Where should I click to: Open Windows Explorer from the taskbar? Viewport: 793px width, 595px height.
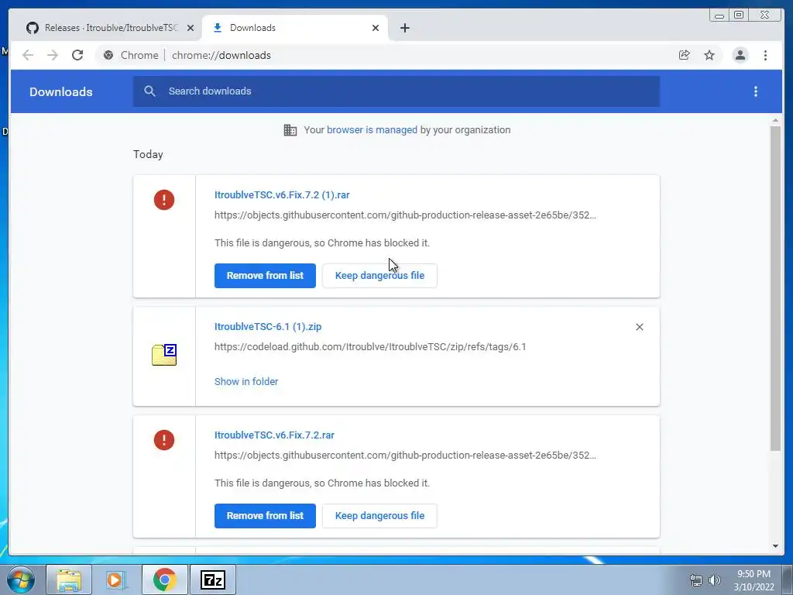[69, 580]
